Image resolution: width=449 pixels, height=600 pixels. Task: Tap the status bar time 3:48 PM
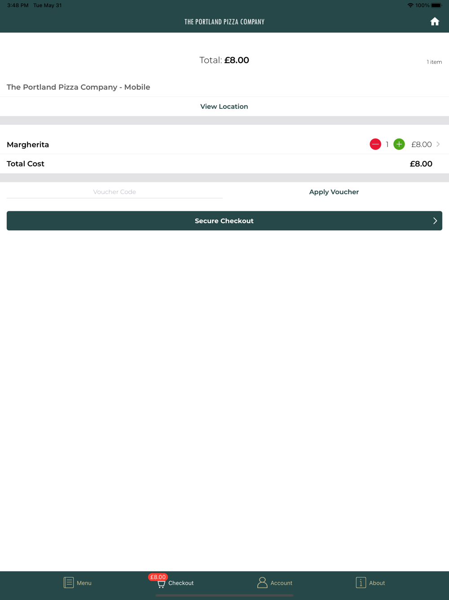[x=18, y=5]
